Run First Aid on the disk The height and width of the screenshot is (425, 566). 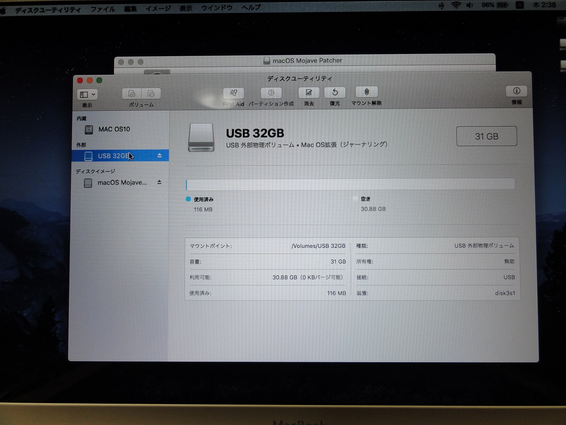coord(234,93)
